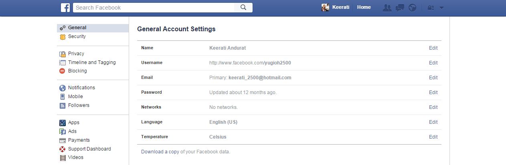Open the friend requests icon

tap(387, 8)
